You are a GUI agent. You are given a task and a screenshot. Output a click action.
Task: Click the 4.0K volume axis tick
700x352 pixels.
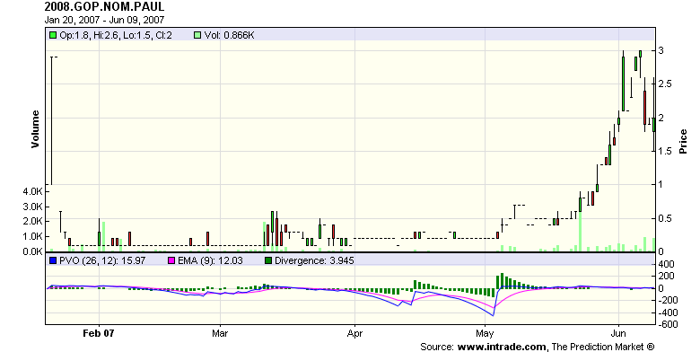(x=32, y=191)
